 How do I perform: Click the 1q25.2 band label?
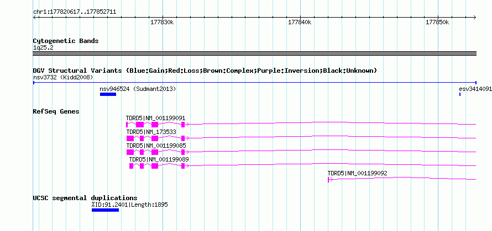[x=43, y=47]
